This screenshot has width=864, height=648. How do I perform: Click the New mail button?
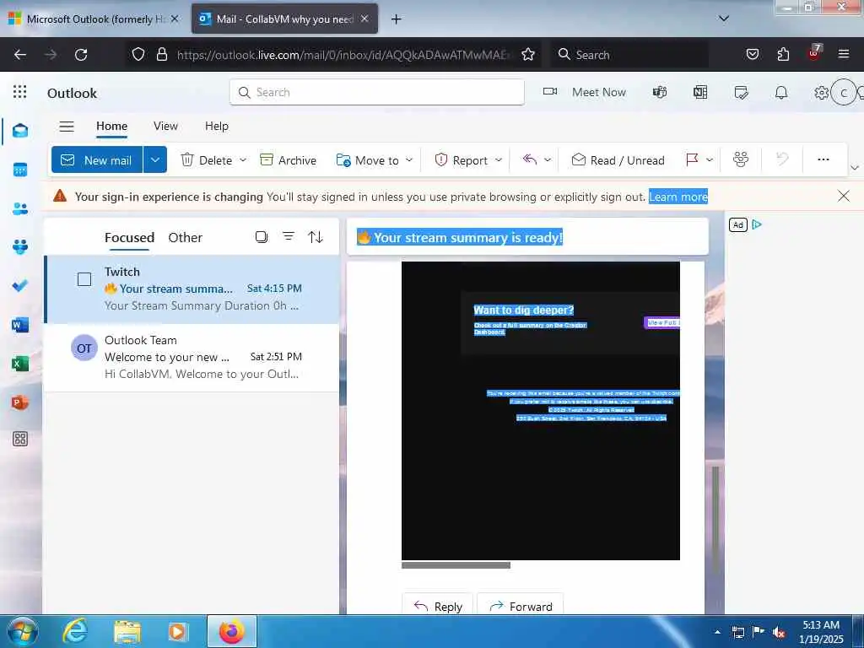(97, 159)
